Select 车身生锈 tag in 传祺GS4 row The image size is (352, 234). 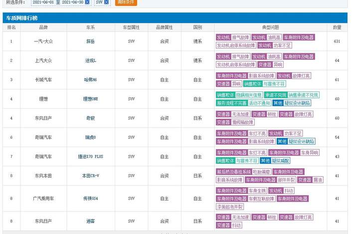click(257, 191)
